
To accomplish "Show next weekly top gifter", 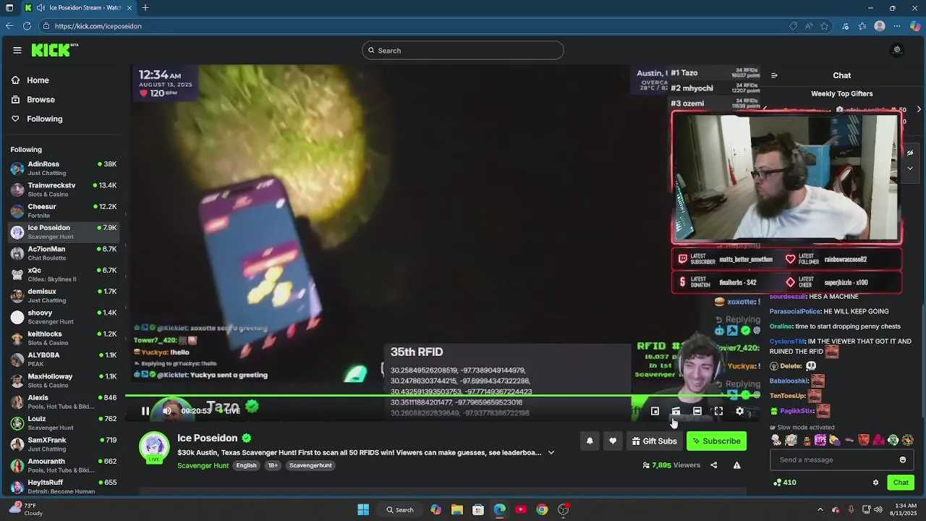I will (x=919, y=110).
